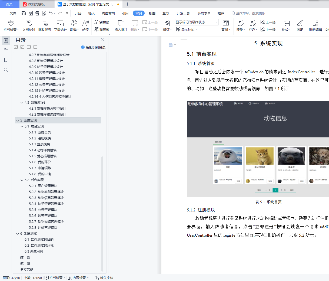Switch to the 开始 ribbon tab
Screen dimensions: 329x281
coord(78,13)
